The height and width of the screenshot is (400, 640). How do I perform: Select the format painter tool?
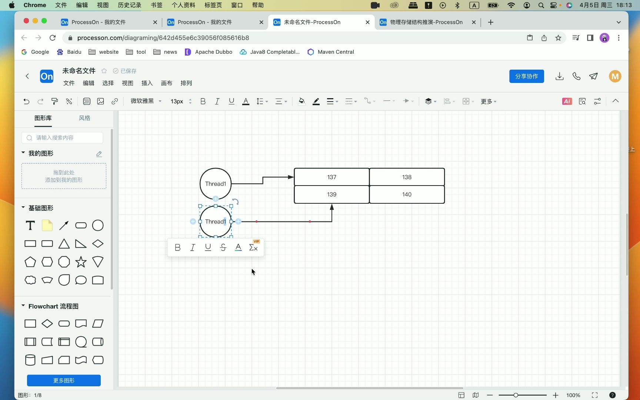(x=54, y=101)
